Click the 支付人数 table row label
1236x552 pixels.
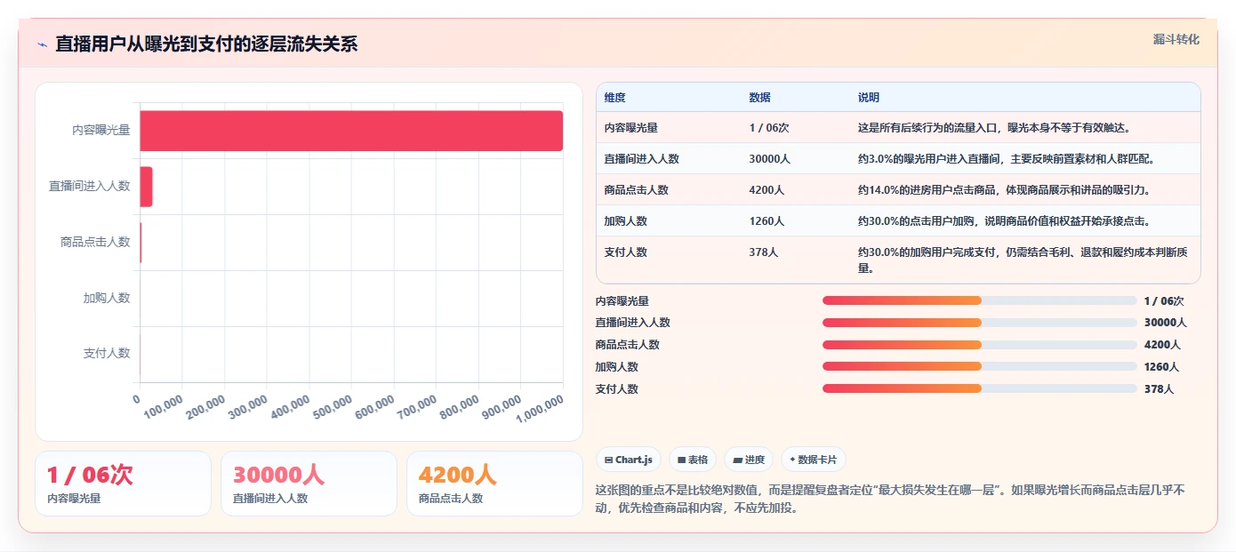pos(626,252)
